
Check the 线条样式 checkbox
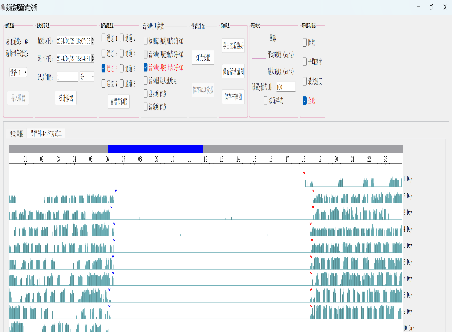[266, 101]
